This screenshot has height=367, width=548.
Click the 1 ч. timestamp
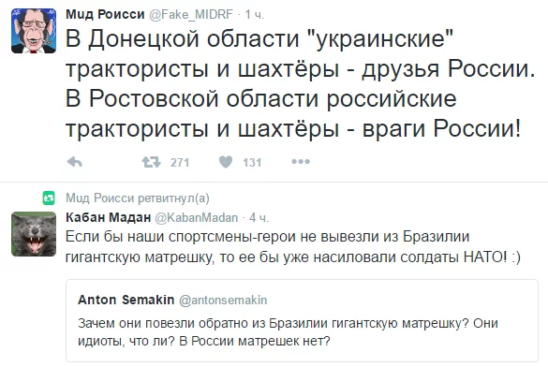(x=255, y=15)
